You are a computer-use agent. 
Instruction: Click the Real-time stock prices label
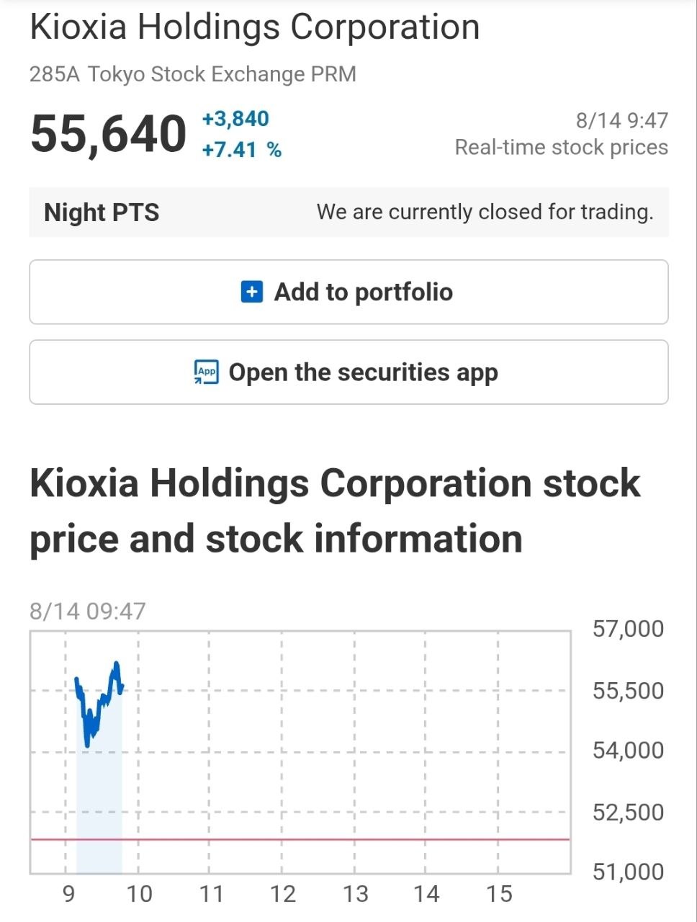(562, 148)
